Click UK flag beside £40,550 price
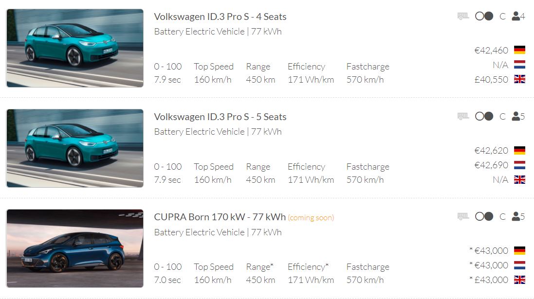 tap(519, 79)
